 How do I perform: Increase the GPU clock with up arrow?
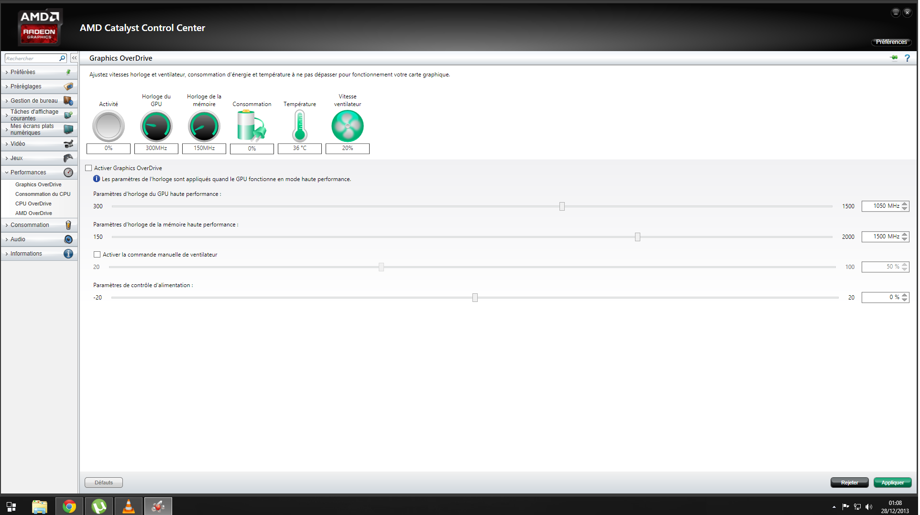pos(904,204)
